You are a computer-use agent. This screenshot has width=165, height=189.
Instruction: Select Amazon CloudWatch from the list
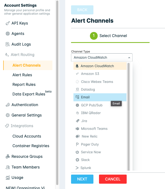[x=100, y=66]
